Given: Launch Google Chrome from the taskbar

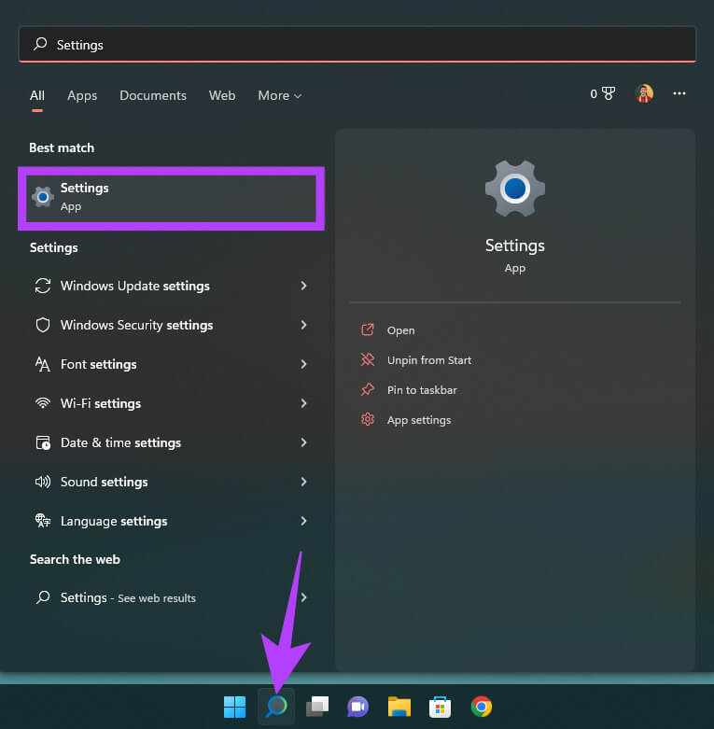Looking at the screenshot, I should tap(481, 707).
